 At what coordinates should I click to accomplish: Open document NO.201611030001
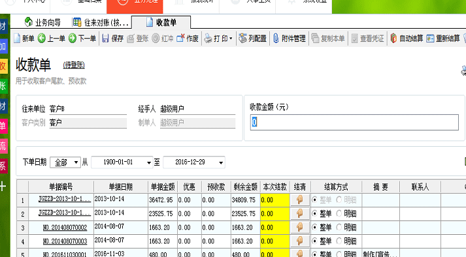click(65, 254)
